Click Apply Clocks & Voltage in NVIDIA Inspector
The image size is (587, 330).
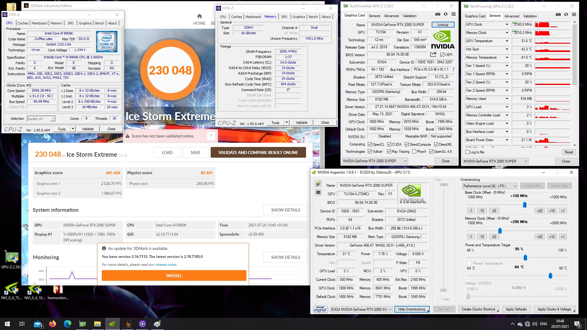point(554,309)
